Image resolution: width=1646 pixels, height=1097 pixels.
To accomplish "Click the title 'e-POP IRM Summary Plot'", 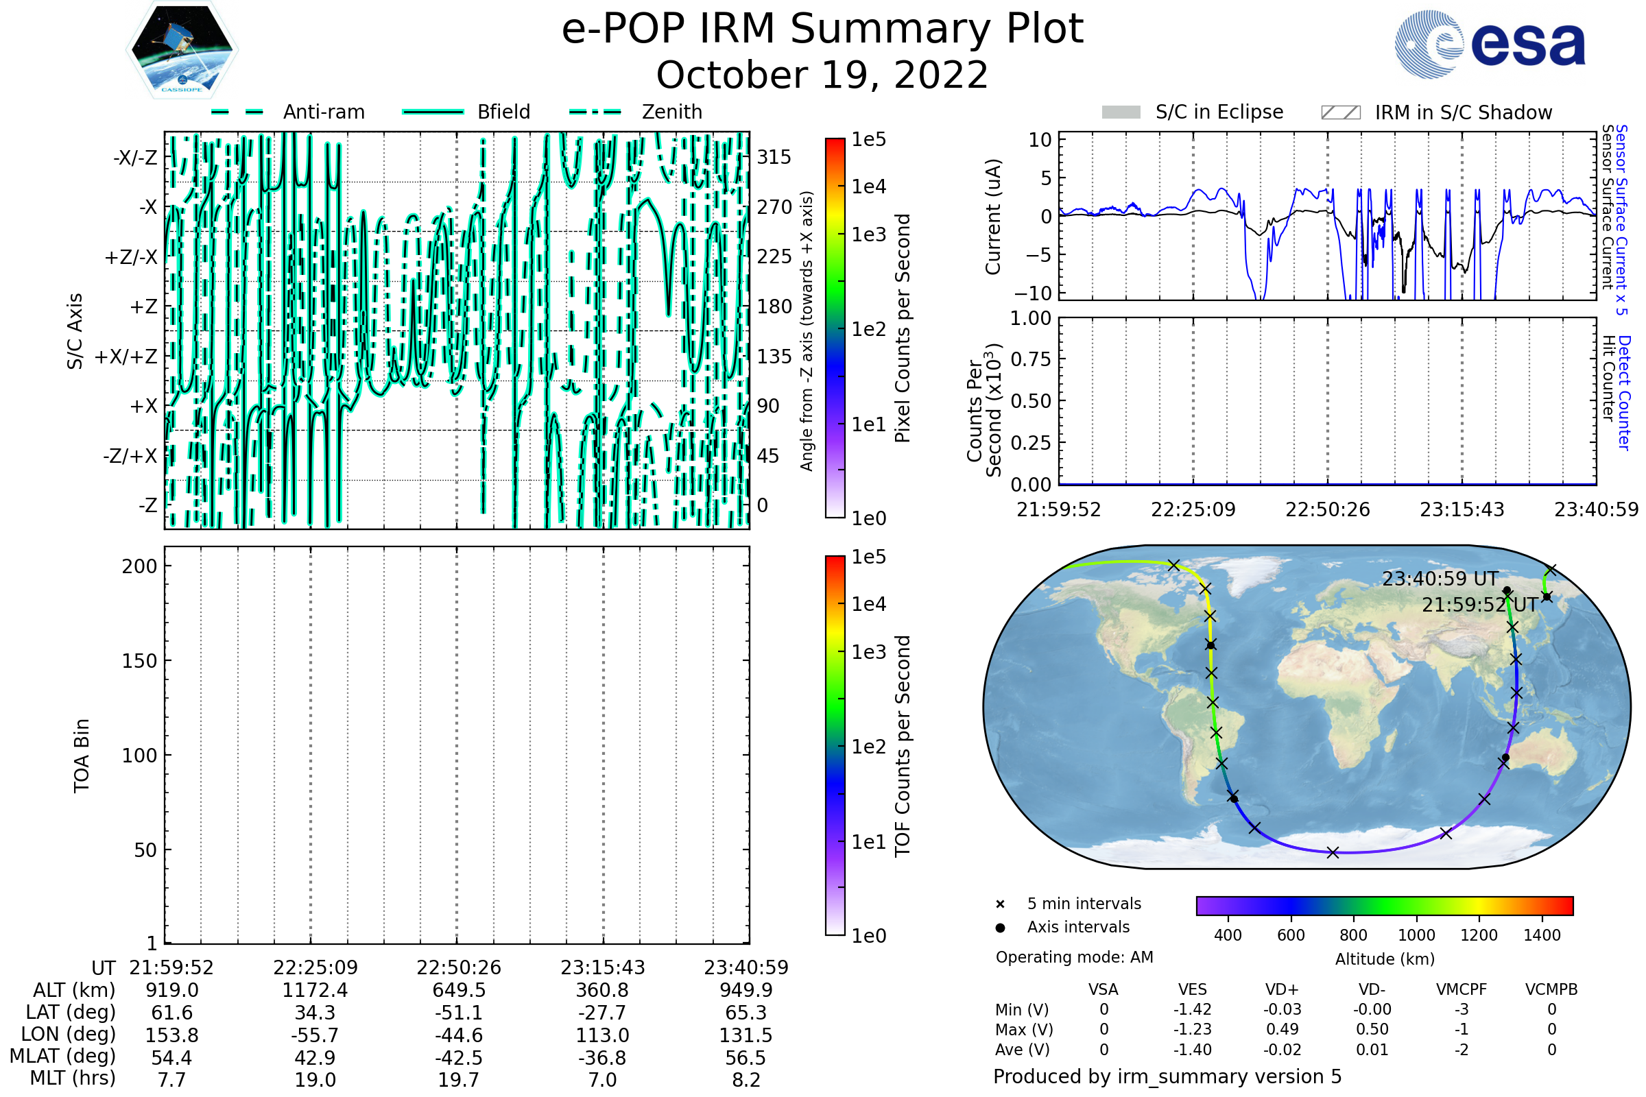I will (x=822, y=29).
